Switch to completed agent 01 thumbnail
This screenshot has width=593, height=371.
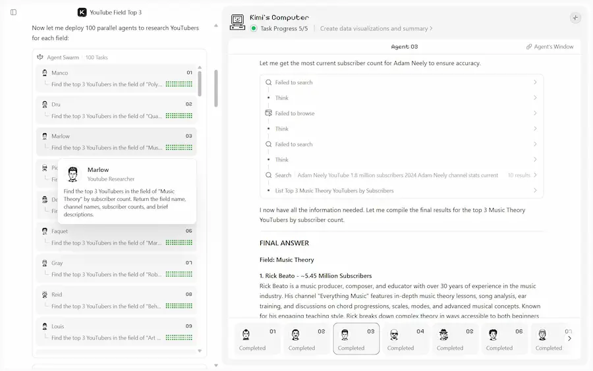click(258, 339)
